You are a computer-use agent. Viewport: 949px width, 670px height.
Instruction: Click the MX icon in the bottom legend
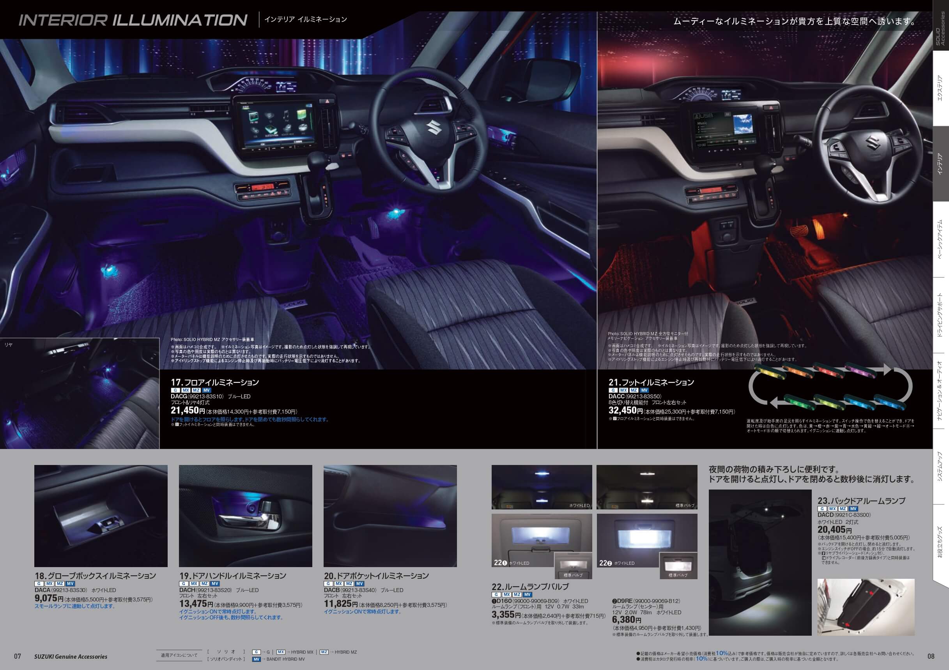coord(281,652)
